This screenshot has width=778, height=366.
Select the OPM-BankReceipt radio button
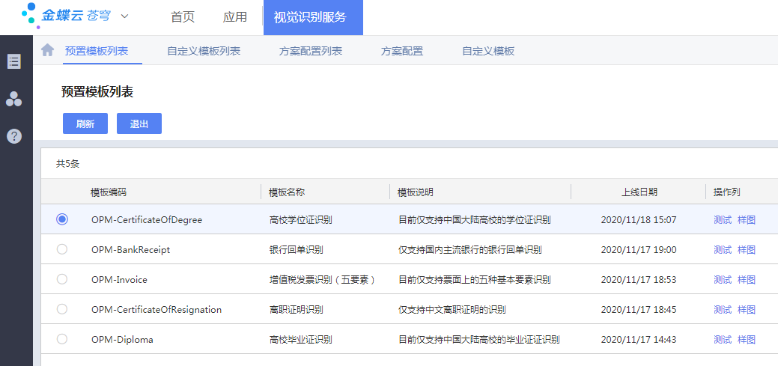(62, 249)
